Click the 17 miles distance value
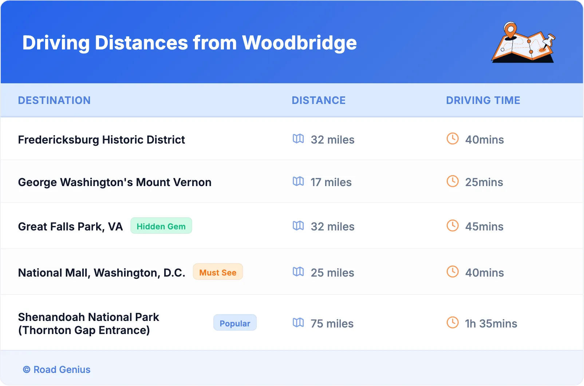This screenshot has height=386, width=584. click(331, 182)
